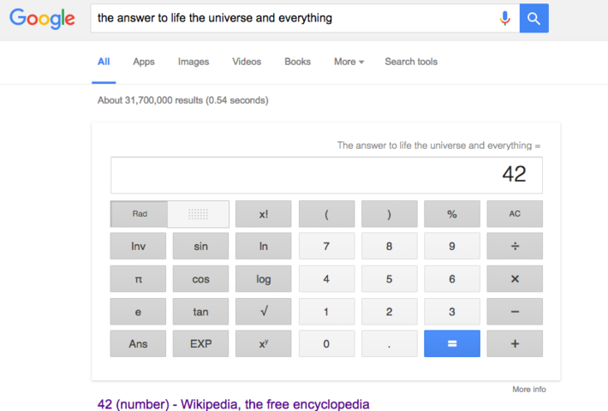Click the voice search microphone icon
The width and height of the screenshot is (608, 411).
(505, 18)
